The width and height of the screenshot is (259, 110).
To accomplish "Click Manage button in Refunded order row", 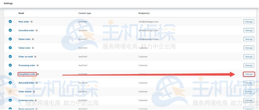I will point(249,83).
